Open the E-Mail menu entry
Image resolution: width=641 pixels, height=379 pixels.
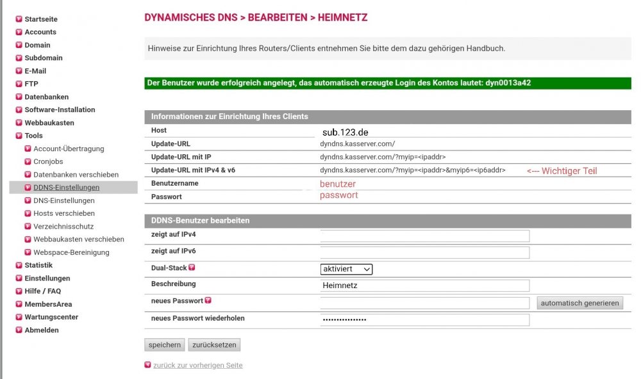tap(35, 71)
